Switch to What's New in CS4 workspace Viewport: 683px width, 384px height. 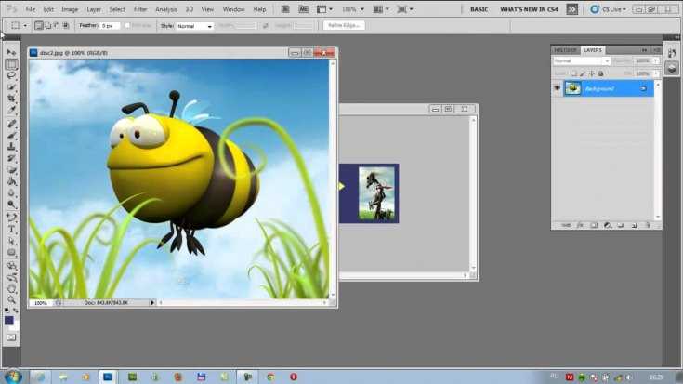click(529, 9)
